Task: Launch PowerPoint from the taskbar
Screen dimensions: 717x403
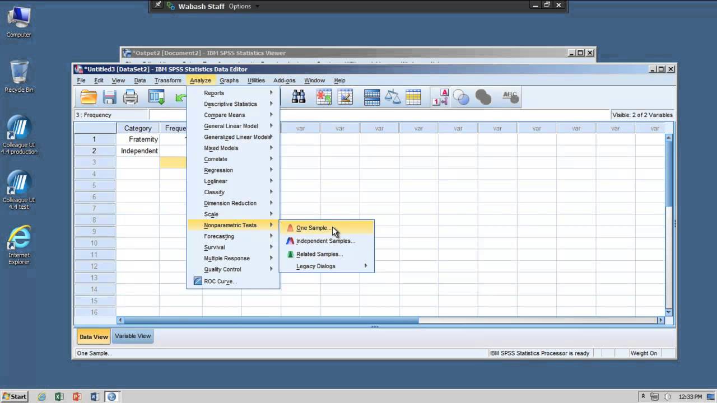Action: pos(77,397)
